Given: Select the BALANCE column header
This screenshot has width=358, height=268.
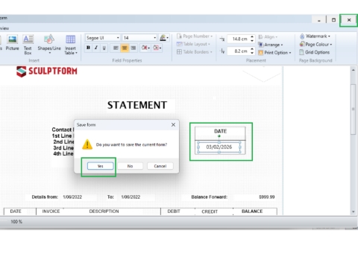Looking at the screenshot, I should click(252, 211).
